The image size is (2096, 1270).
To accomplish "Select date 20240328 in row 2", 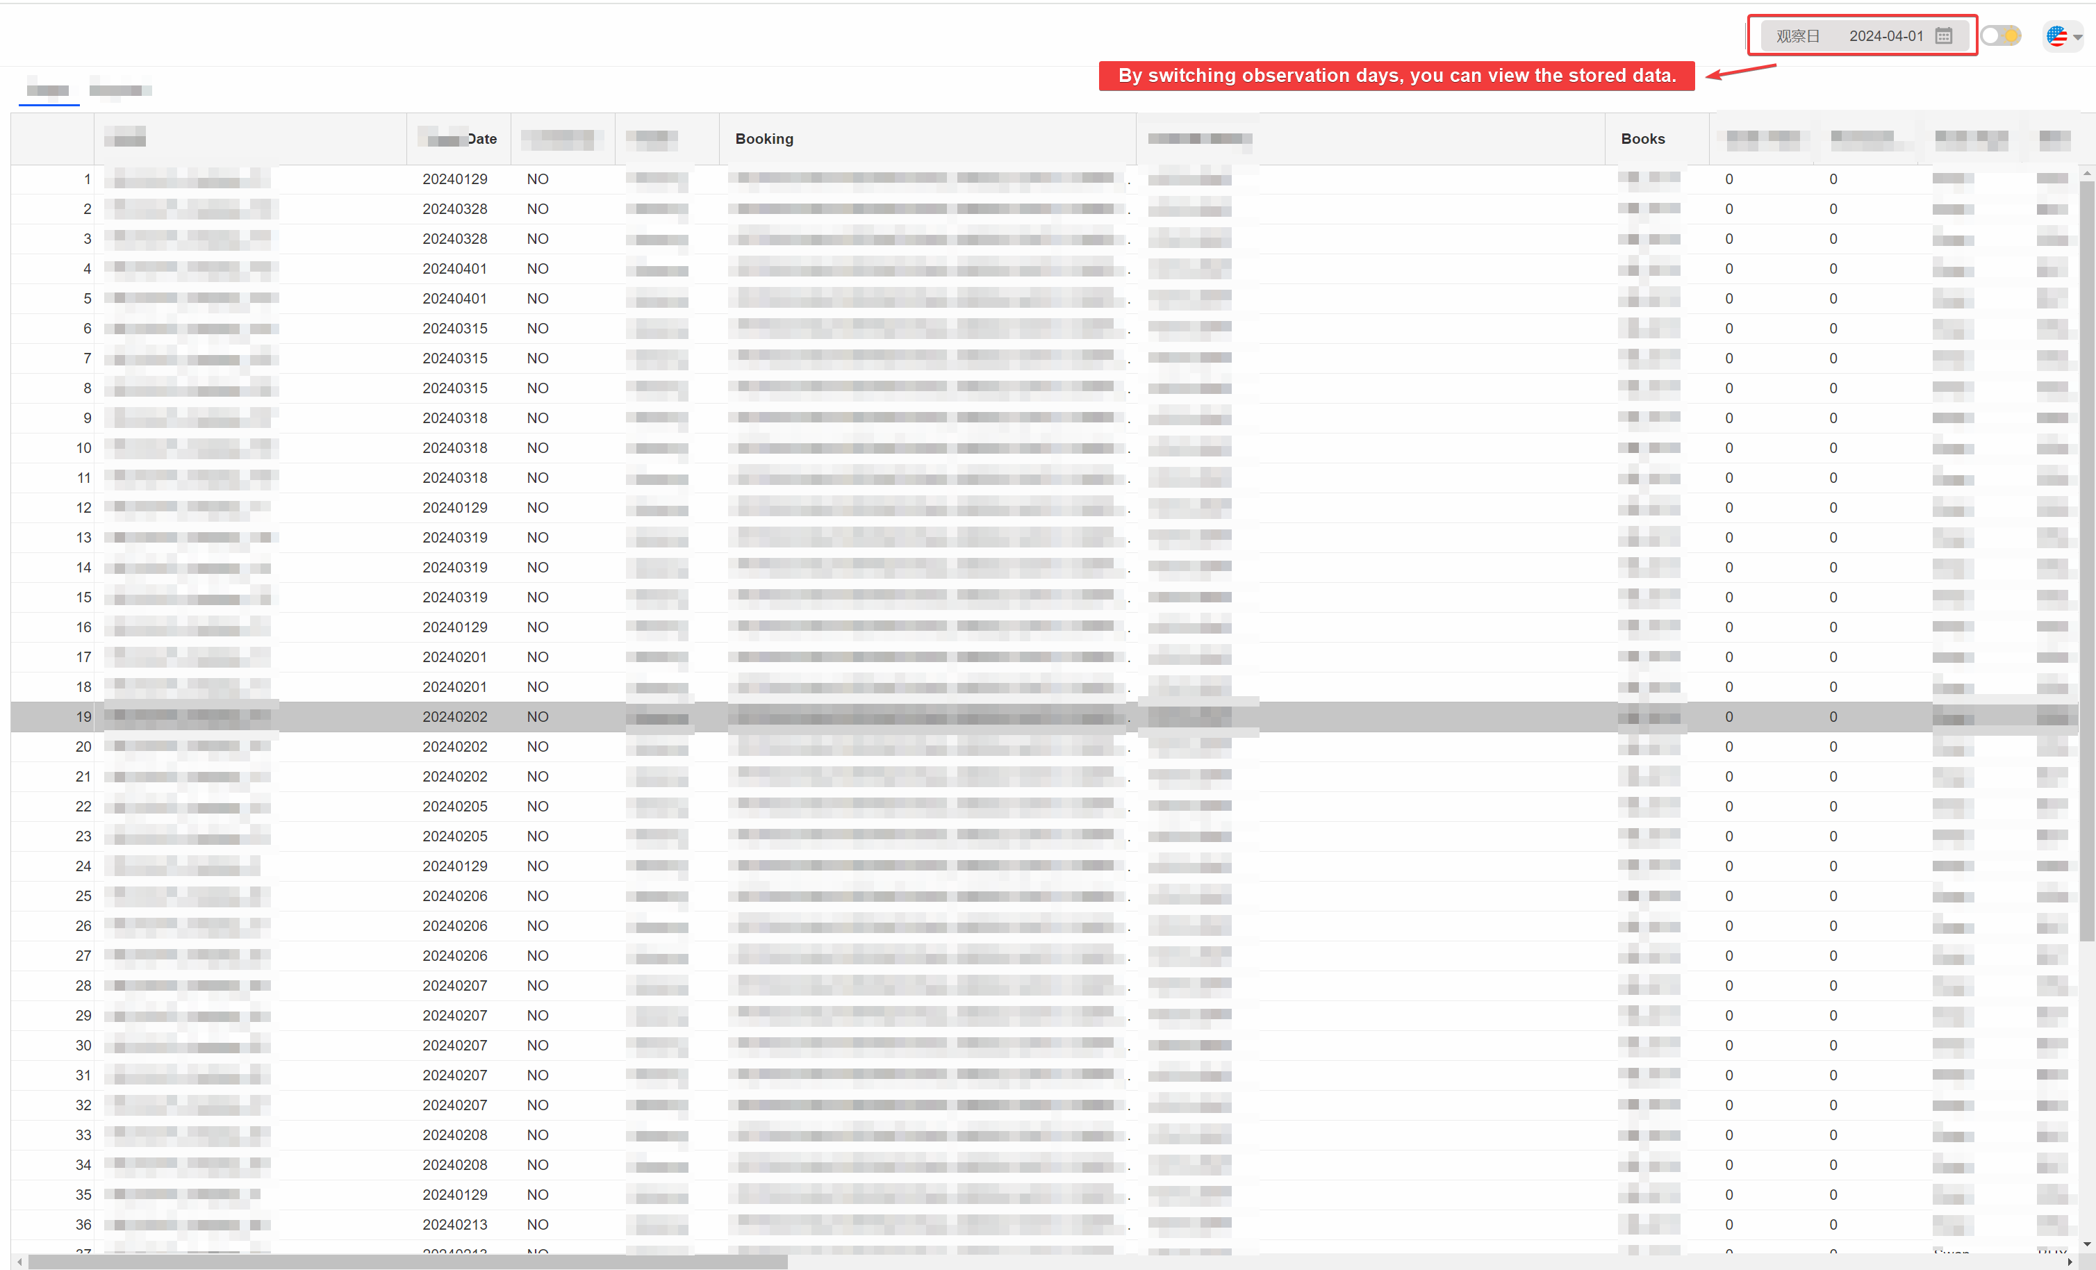I will click(455, 209).
